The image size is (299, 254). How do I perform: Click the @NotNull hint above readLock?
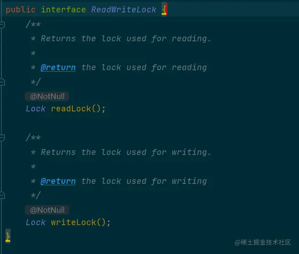pyautogui.click(x=47, y=96)
